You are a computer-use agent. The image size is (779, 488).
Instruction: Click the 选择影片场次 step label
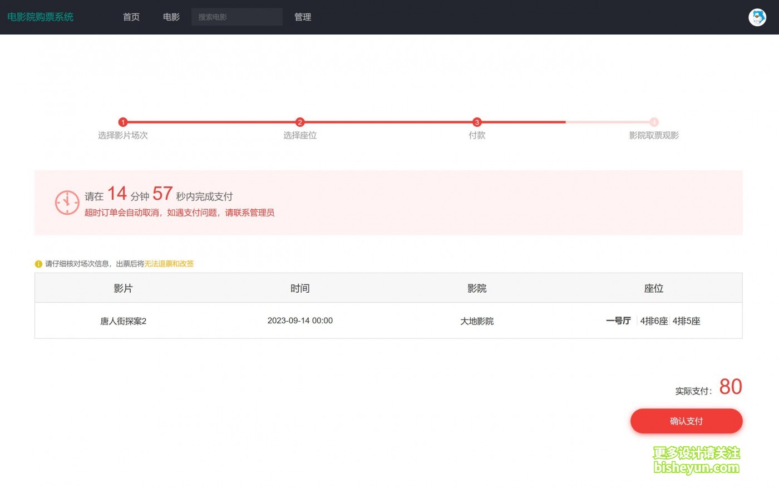click(123, 135)
